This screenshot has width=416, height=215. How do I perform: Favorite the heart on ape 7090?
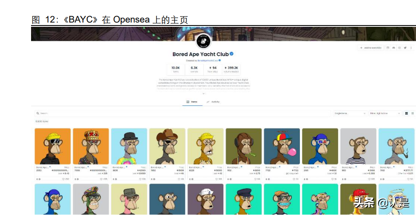102,179
